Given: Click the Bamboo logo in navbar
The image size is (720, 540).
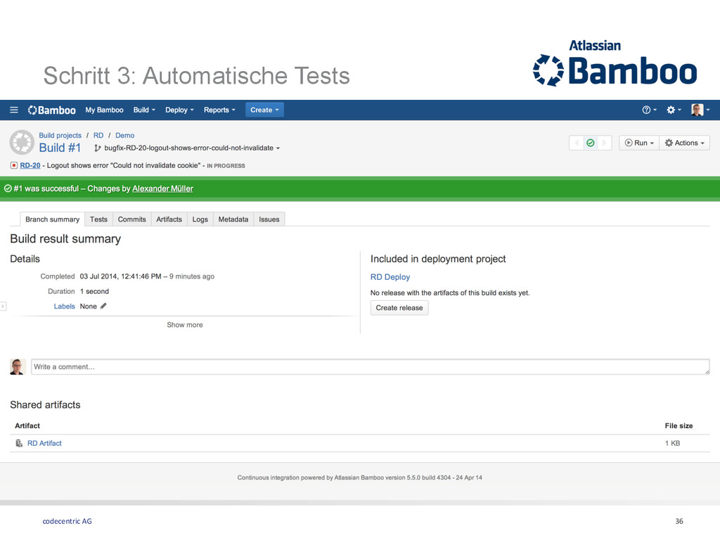Looking at the screenshot, I should pyautogui.click(x=51, y=110).
